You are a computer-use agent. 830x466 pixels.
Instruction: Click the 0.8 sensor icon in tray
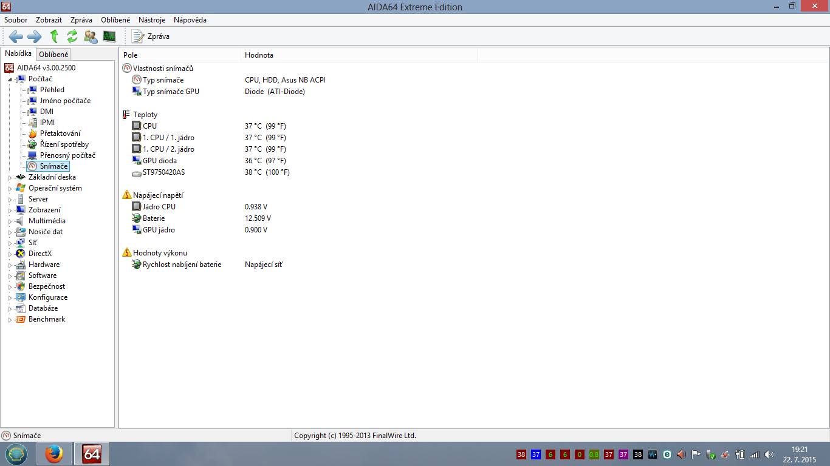pos(594,454)
